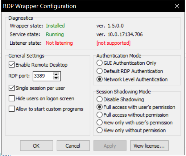This screenshot has width=186, height=156.
Task: Click the Installed wrapper state text
Action: (x=55, y=26)
